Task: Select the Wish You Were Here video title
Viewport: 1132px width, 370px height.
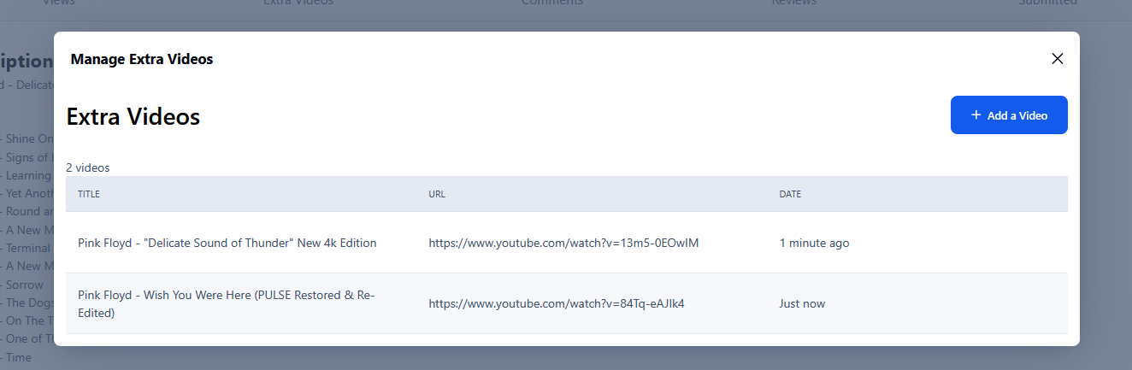Action: 227,303
